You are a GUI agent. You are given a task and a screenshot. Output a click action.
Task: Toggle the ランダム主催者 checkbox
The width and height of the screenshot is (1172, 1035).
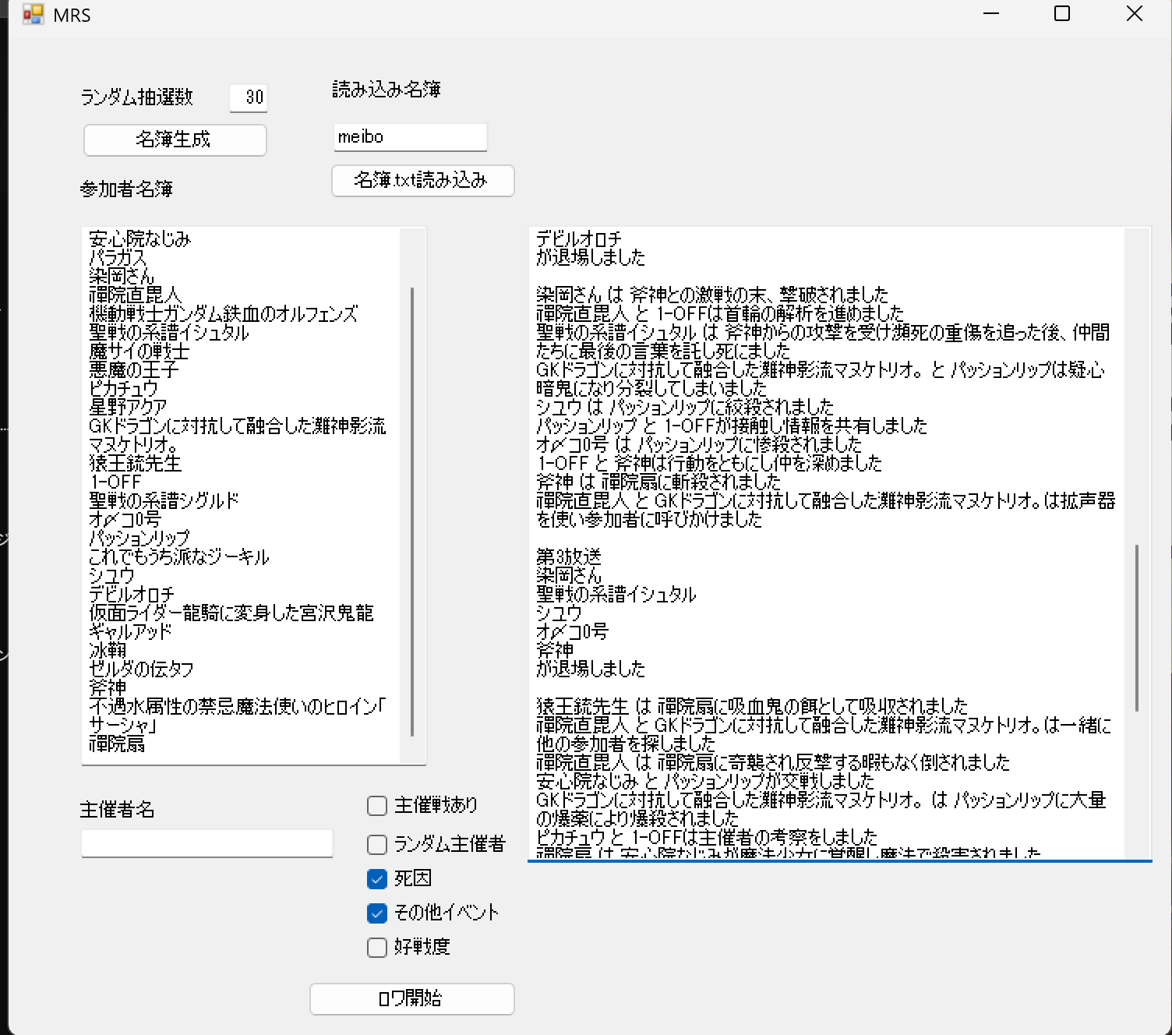[x=377, y=844]
